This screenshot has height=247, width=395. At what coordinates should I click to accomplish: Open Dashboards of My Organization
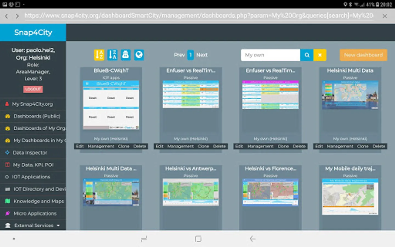33,128
